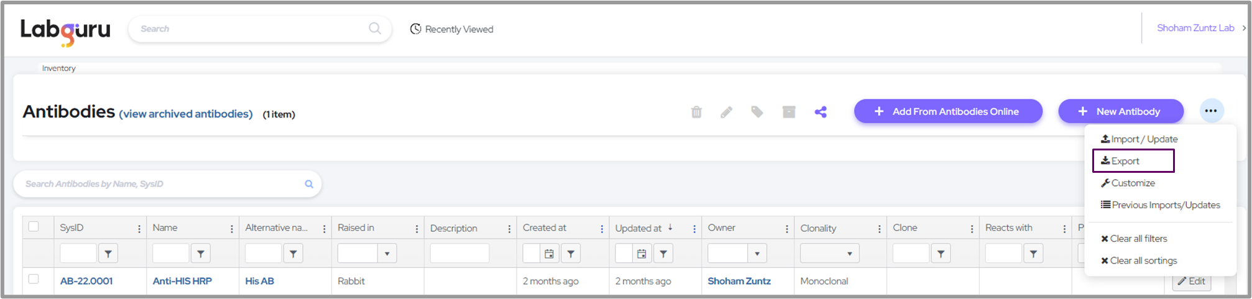The image size is (1252, 299).
Task: Click the Search Antibodies by Name field
Action: click(162, 184)
